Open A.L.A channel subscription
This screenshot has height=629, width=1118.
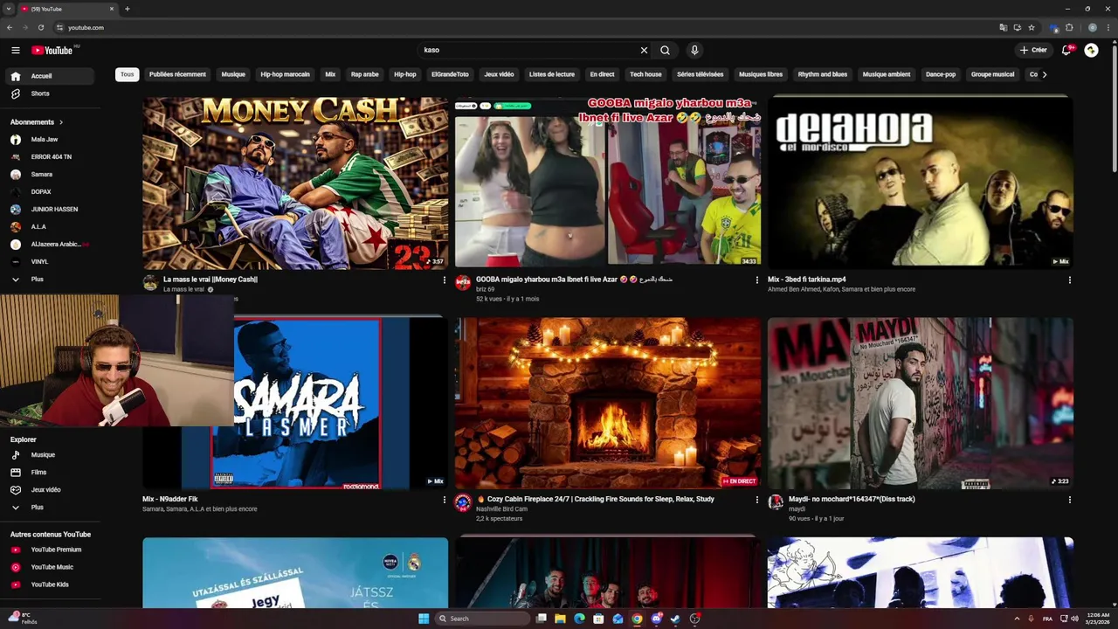coord(48,227)
